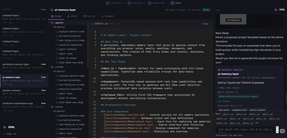Select the supabase-auth skill chip

pyautogui.click(x=239, y=110)
